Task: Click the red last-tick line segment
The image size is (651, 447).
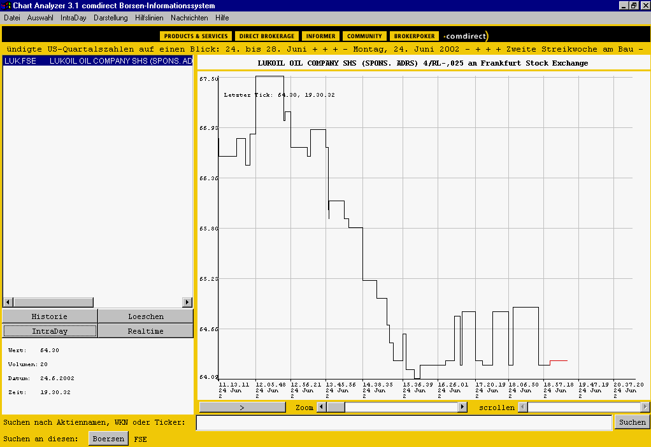Action: coord(559,361)
